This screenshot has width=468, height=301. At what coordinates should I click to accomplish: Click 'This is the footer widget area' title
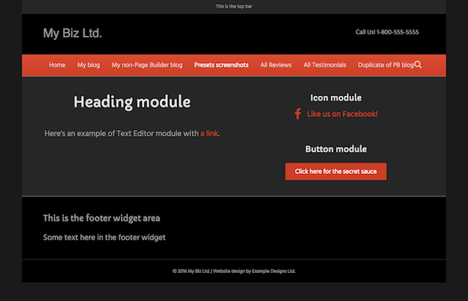101,218
